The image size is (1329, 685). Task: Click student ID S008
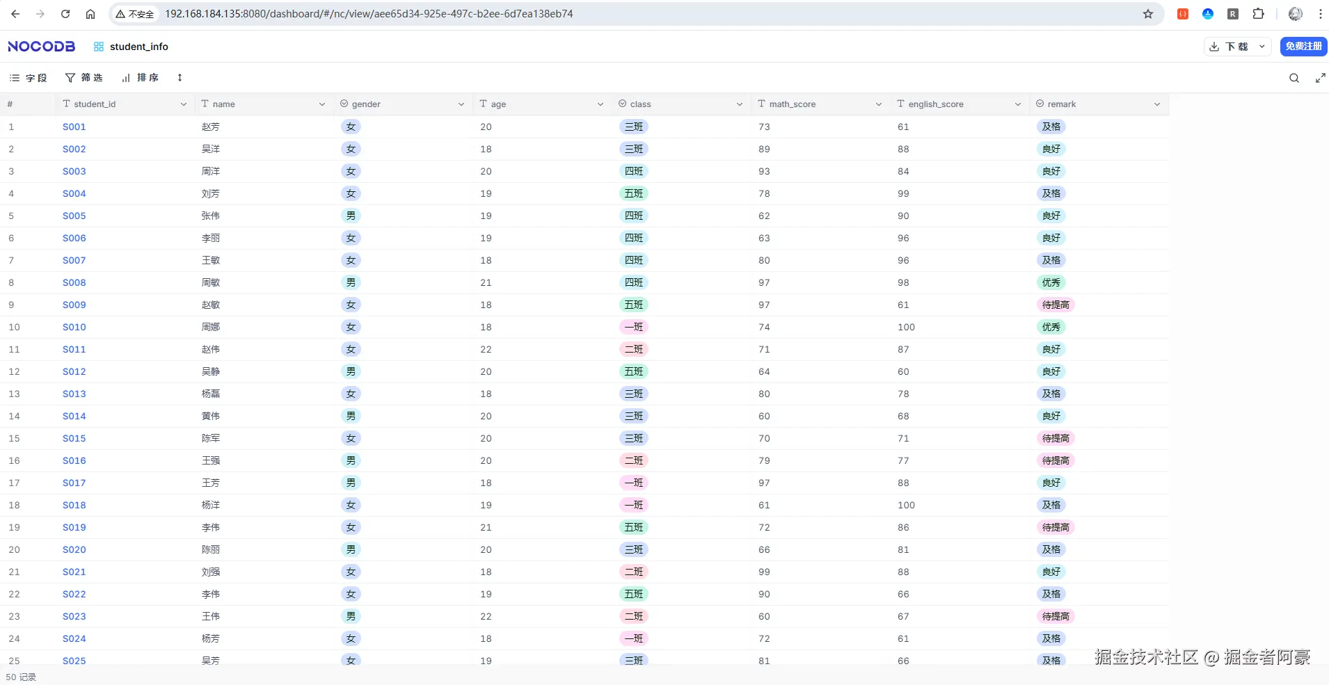[74, 282]
